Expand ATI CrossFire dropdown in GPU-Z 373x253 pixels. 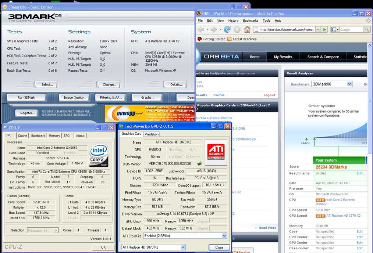tap(224, 236)
